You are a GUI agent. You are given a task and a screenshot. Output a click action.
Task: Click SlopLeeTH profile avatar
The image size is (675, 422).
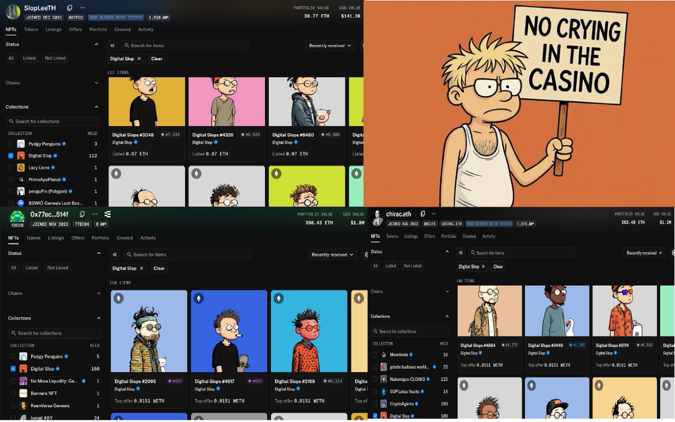tap(12, 12)
